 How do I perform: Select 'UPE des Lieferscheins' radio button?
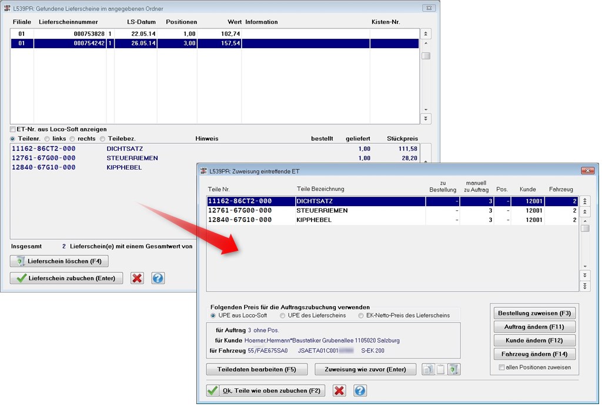point(283,315)
